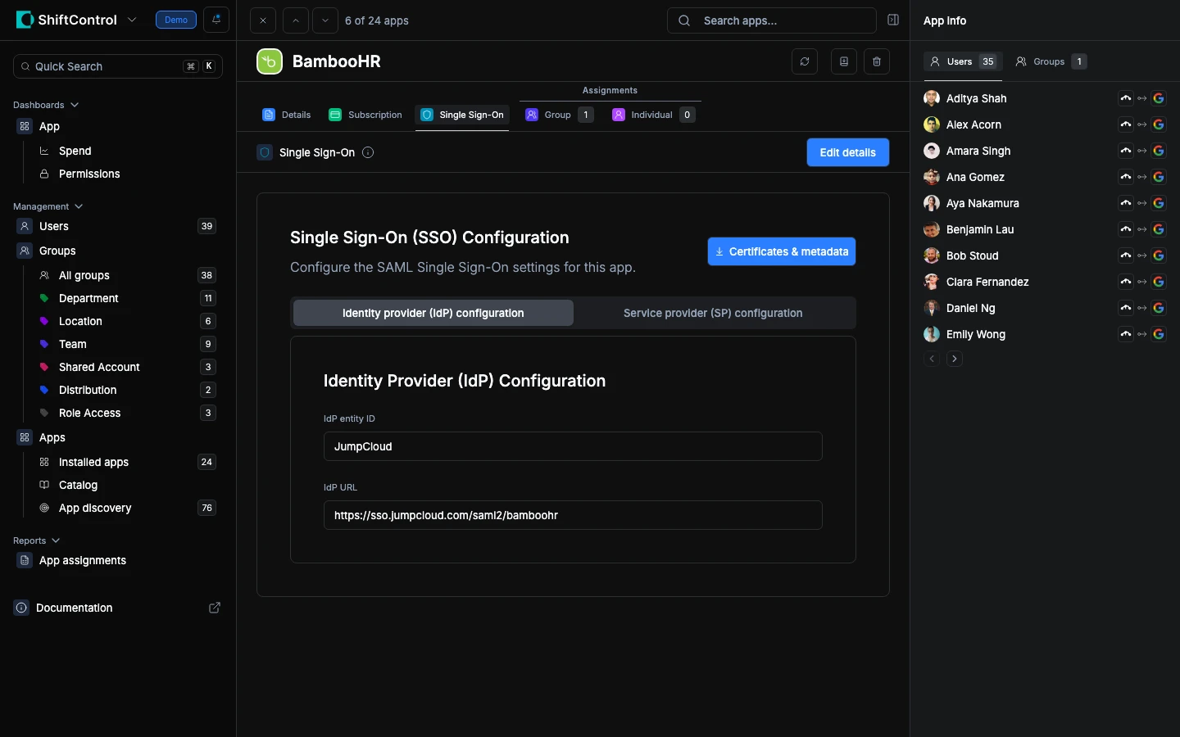The image size is (1180, 737).
Task: Click the refresh icon beside BambooHR title
Action: click(x=805, y=61)
